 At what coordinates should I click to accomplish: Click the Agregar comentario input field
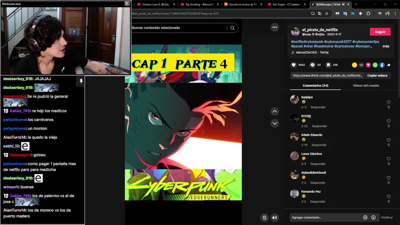pyautogui.click(x=325, y=217)
